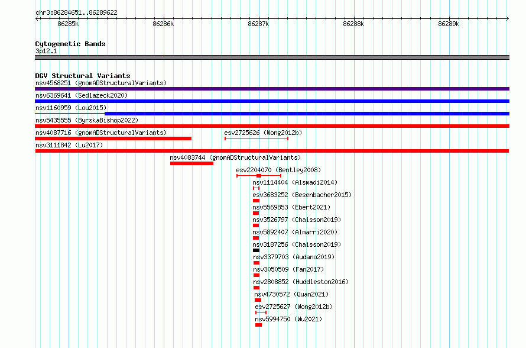Open the nsv3050509 (Fan2017) label
The height and width of the screenshot is (348, 526).
(288, 269)
